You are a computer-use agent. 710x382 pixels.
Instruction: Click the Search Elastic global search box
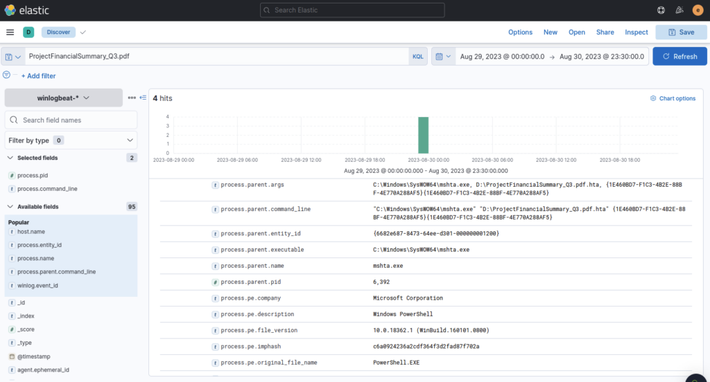pos(352,10)
